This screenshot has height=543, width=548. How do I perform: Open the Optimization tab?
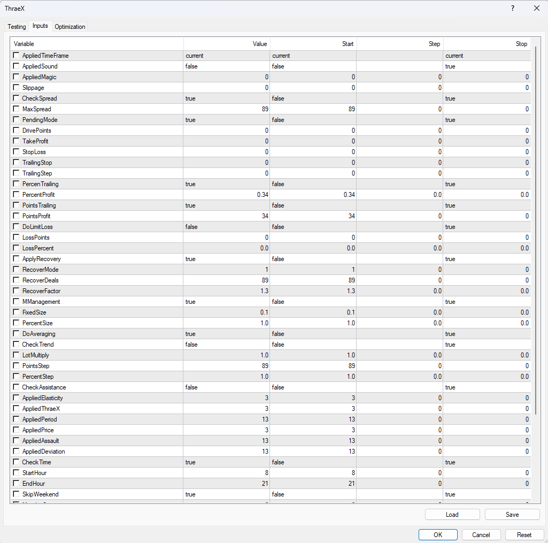[x=70, y=26]
